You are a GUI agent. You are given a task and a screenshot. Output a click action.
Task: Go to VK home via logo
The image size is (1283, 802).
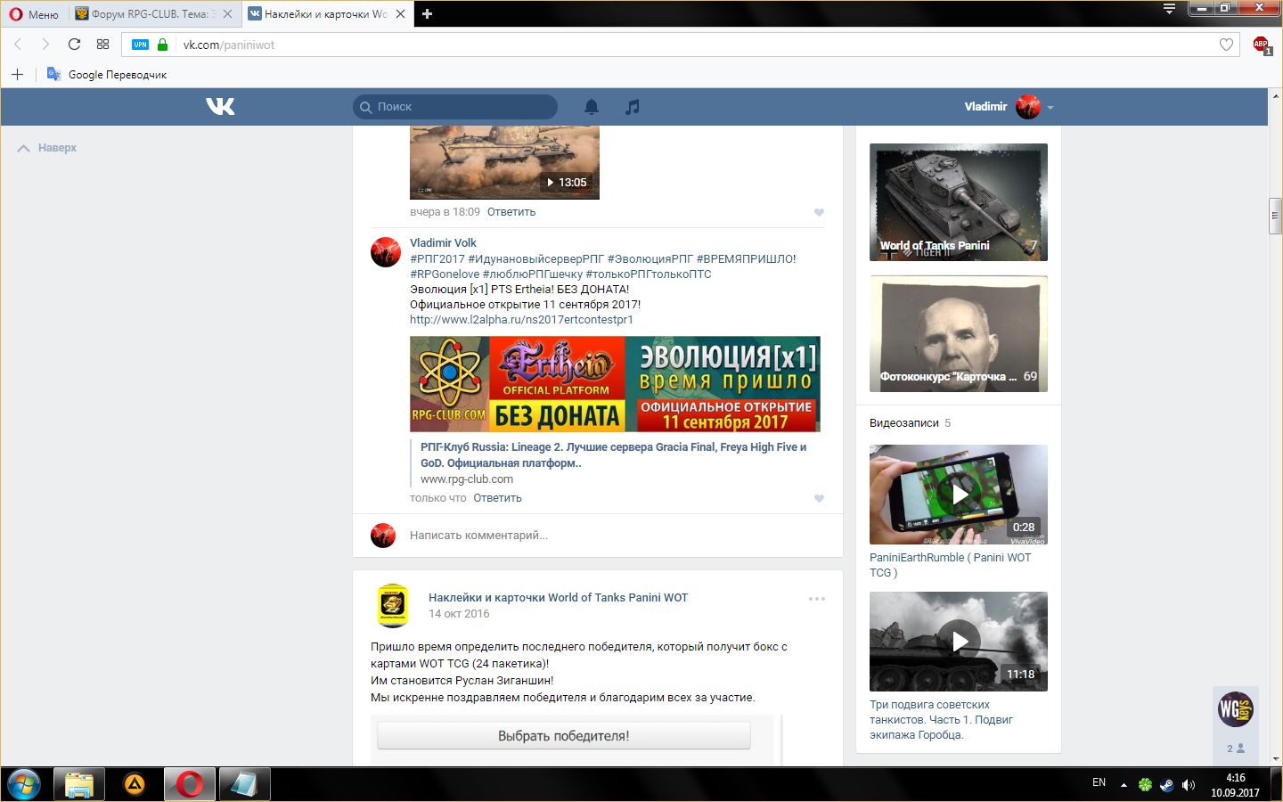tap(220, 106)
